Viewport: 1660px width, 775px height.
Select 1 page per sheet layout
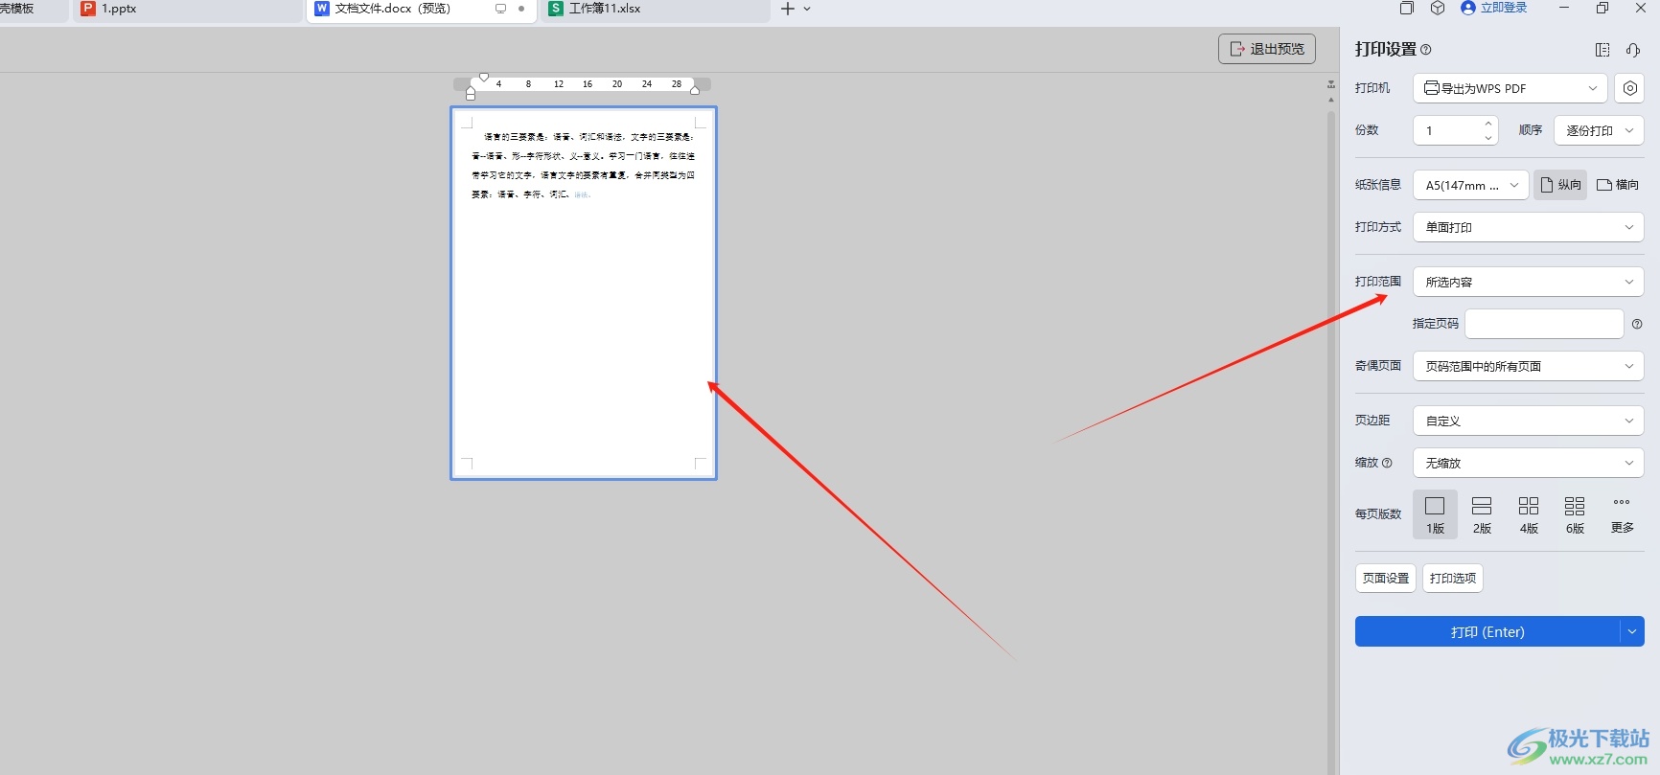point(1435,514)
